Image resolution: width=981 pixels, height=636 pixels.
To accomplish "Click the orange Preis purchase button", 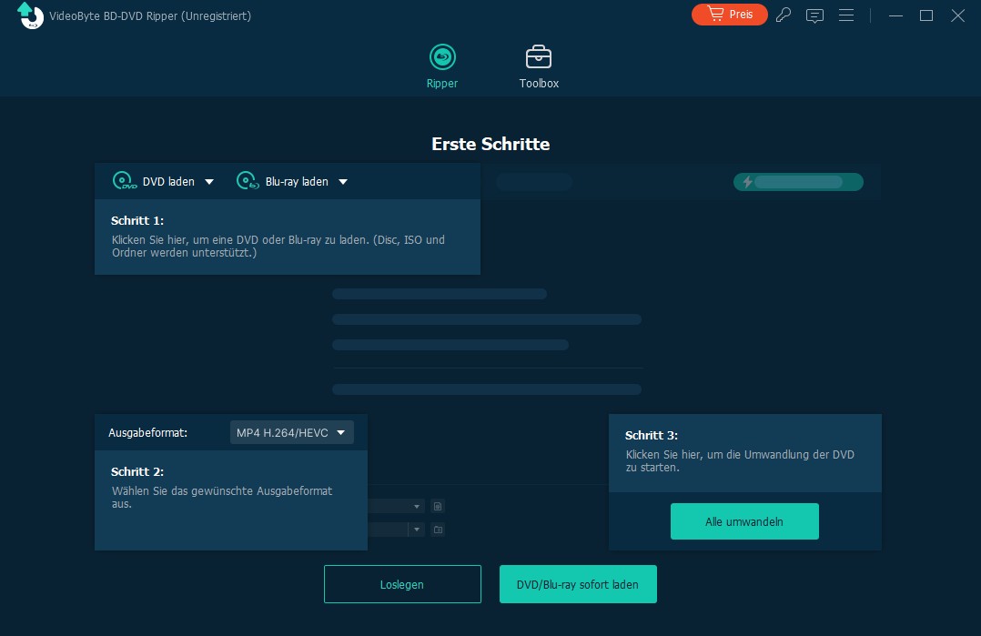I will coord(730,15).
